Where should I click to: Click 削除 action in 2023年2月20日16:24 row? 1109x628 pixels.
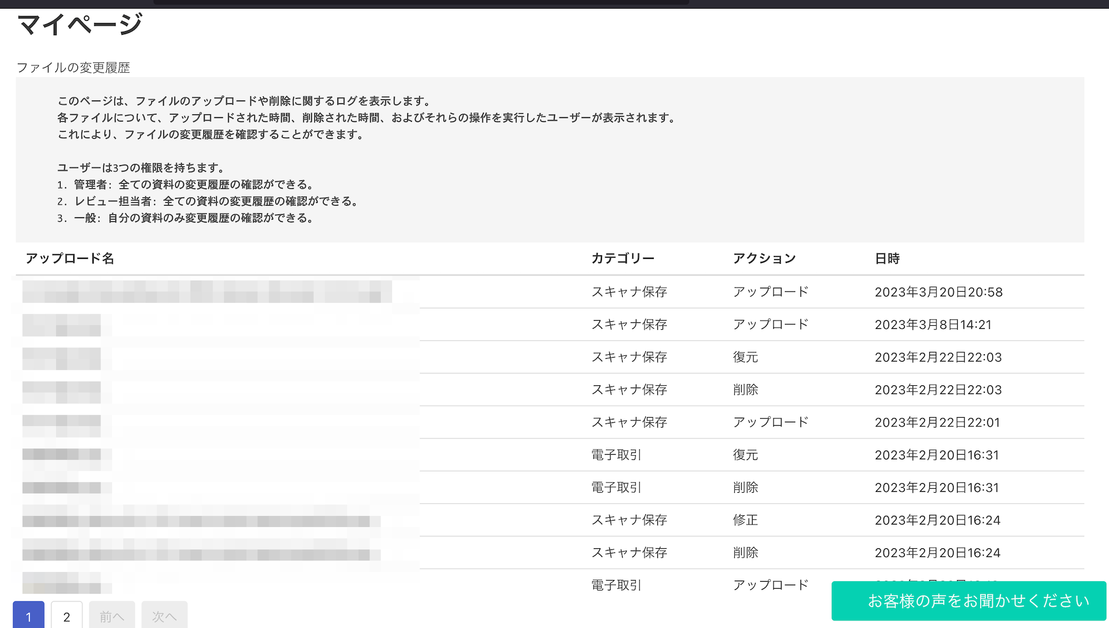click(745, 553)
